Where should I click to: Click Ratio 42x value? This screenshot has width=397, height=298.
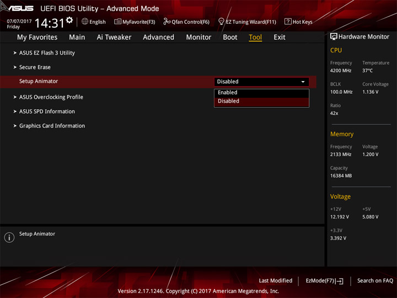tap(334, 113)
